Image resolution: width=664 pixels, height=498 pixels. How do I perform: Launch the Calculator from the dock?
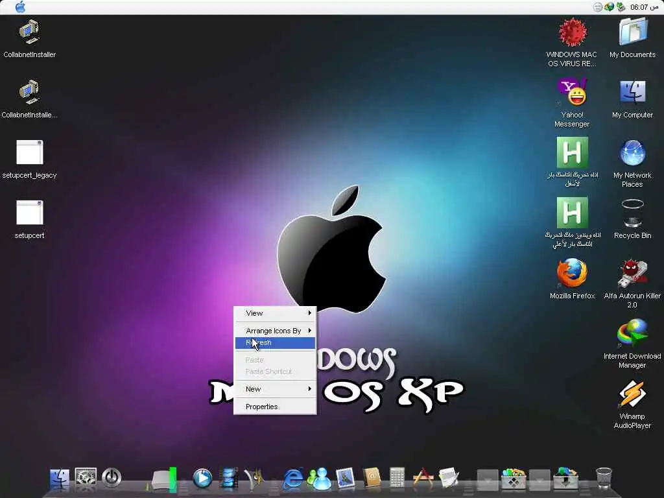[397, 478]
